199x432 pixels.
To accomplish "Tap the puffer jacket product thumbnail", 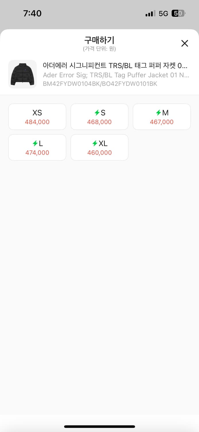I will [22, 74].
